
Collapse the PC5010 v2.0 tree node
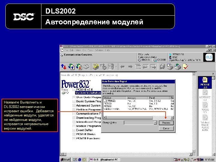pos(74,90)
